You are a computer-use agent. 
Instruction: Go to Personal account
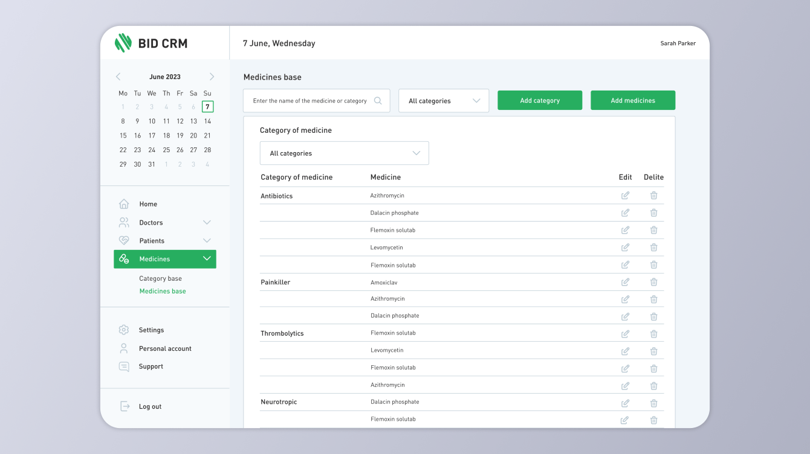(x=165, y=349)
